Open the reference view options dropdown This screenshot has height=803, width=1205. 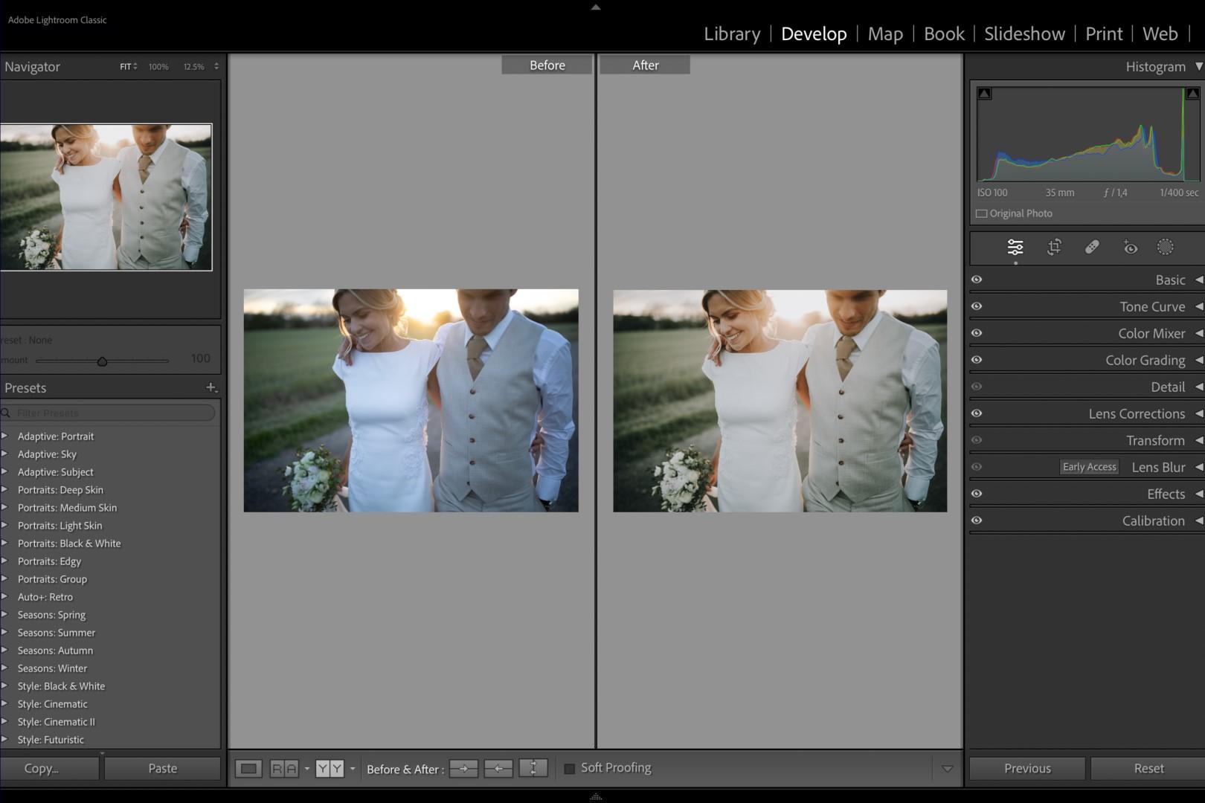[x=306, y=769]
